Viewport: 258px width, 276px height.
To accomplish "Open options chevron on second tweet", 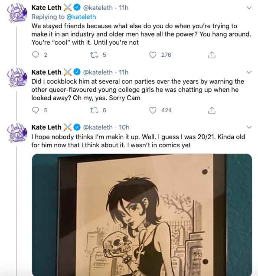I will coord(249,72).
